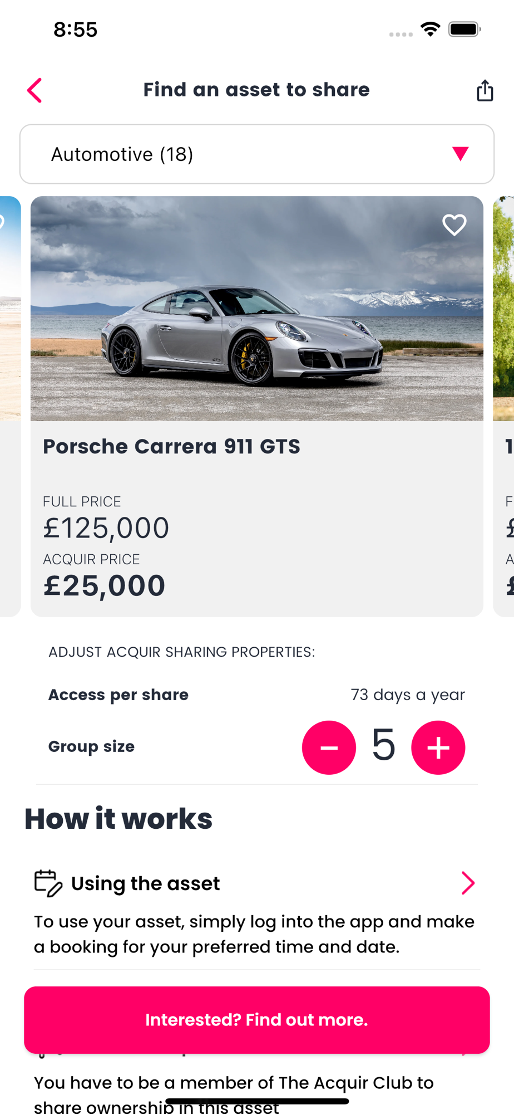Tap the group size number 5

click(383, 745)
